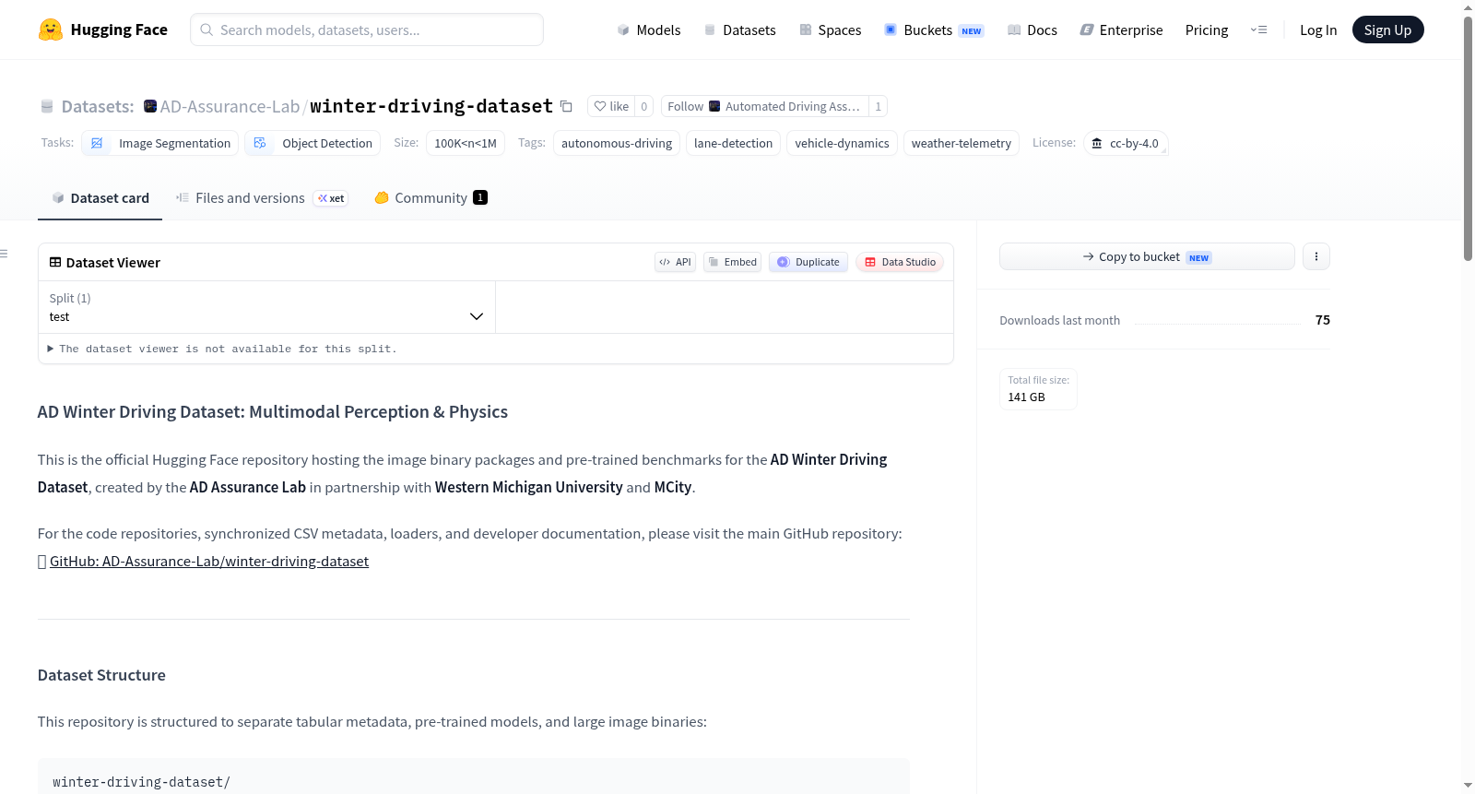The image size is (1475, 794).
Task: Click the Dataset Viewer table icon
Action: coord(55,262)
